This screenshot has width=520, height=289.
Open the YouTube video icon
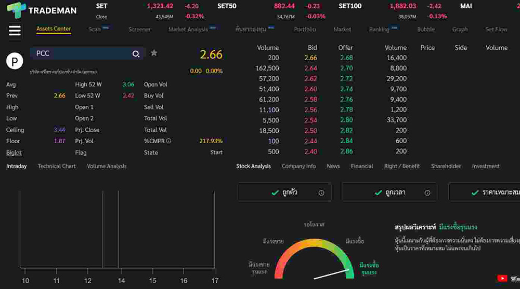[502, 278]
